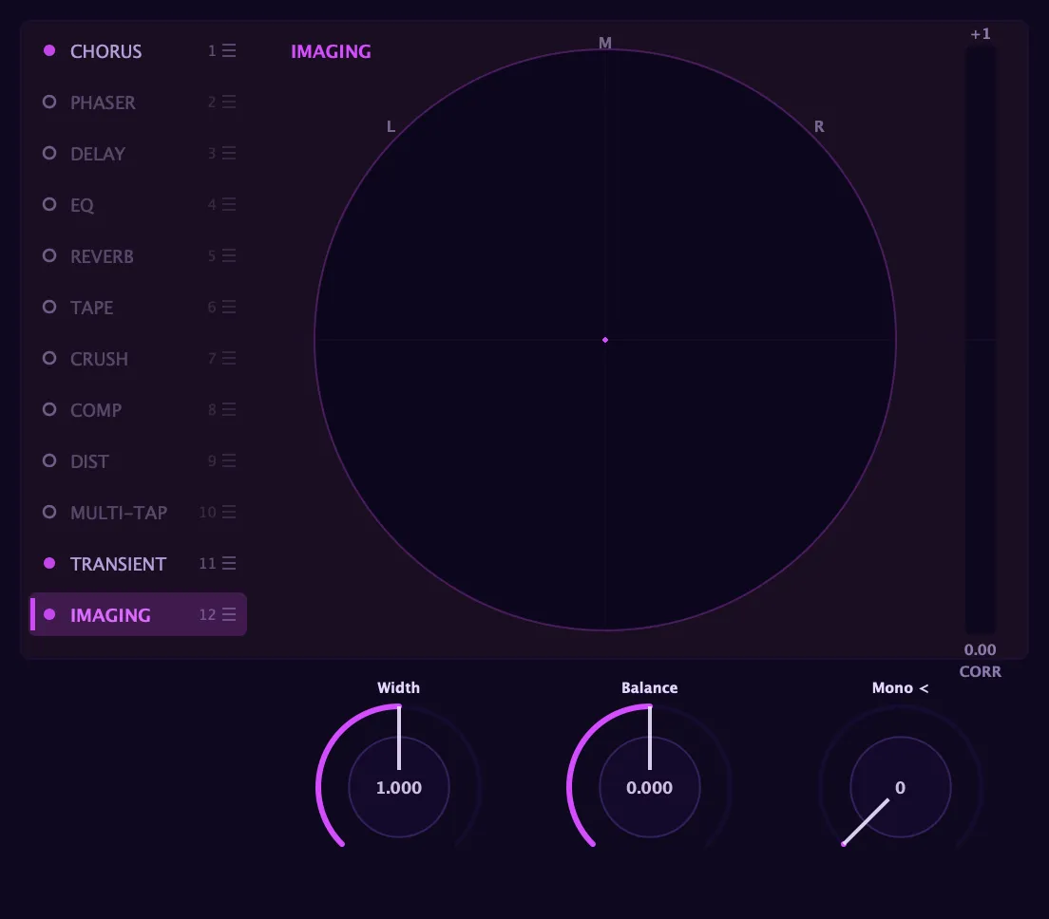The height and width of the screenshot is (919, 1049).
Task: Click the Width label
Action: click(399, 687)
